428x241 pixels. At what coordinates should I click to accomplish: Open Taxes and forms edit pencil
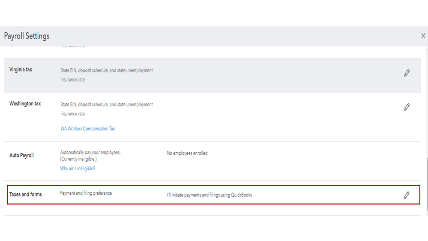pyautogui.click(x=407, y=195)
